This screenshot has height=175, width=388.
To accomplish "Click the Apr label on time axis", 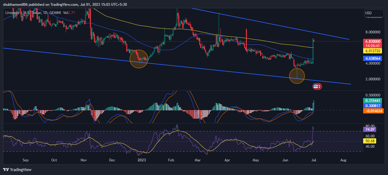I will click(228, 160).
